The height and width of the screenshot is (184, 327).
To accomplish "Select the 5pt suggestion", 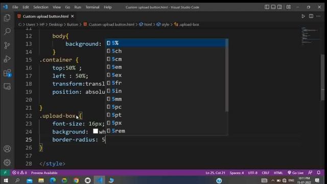I will coord(166,115).
